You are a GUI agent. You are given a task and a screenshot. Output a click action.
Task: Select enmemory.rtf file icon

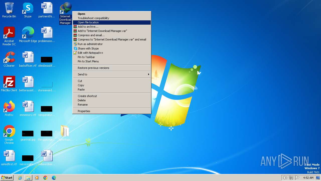(x=28, y=109)
